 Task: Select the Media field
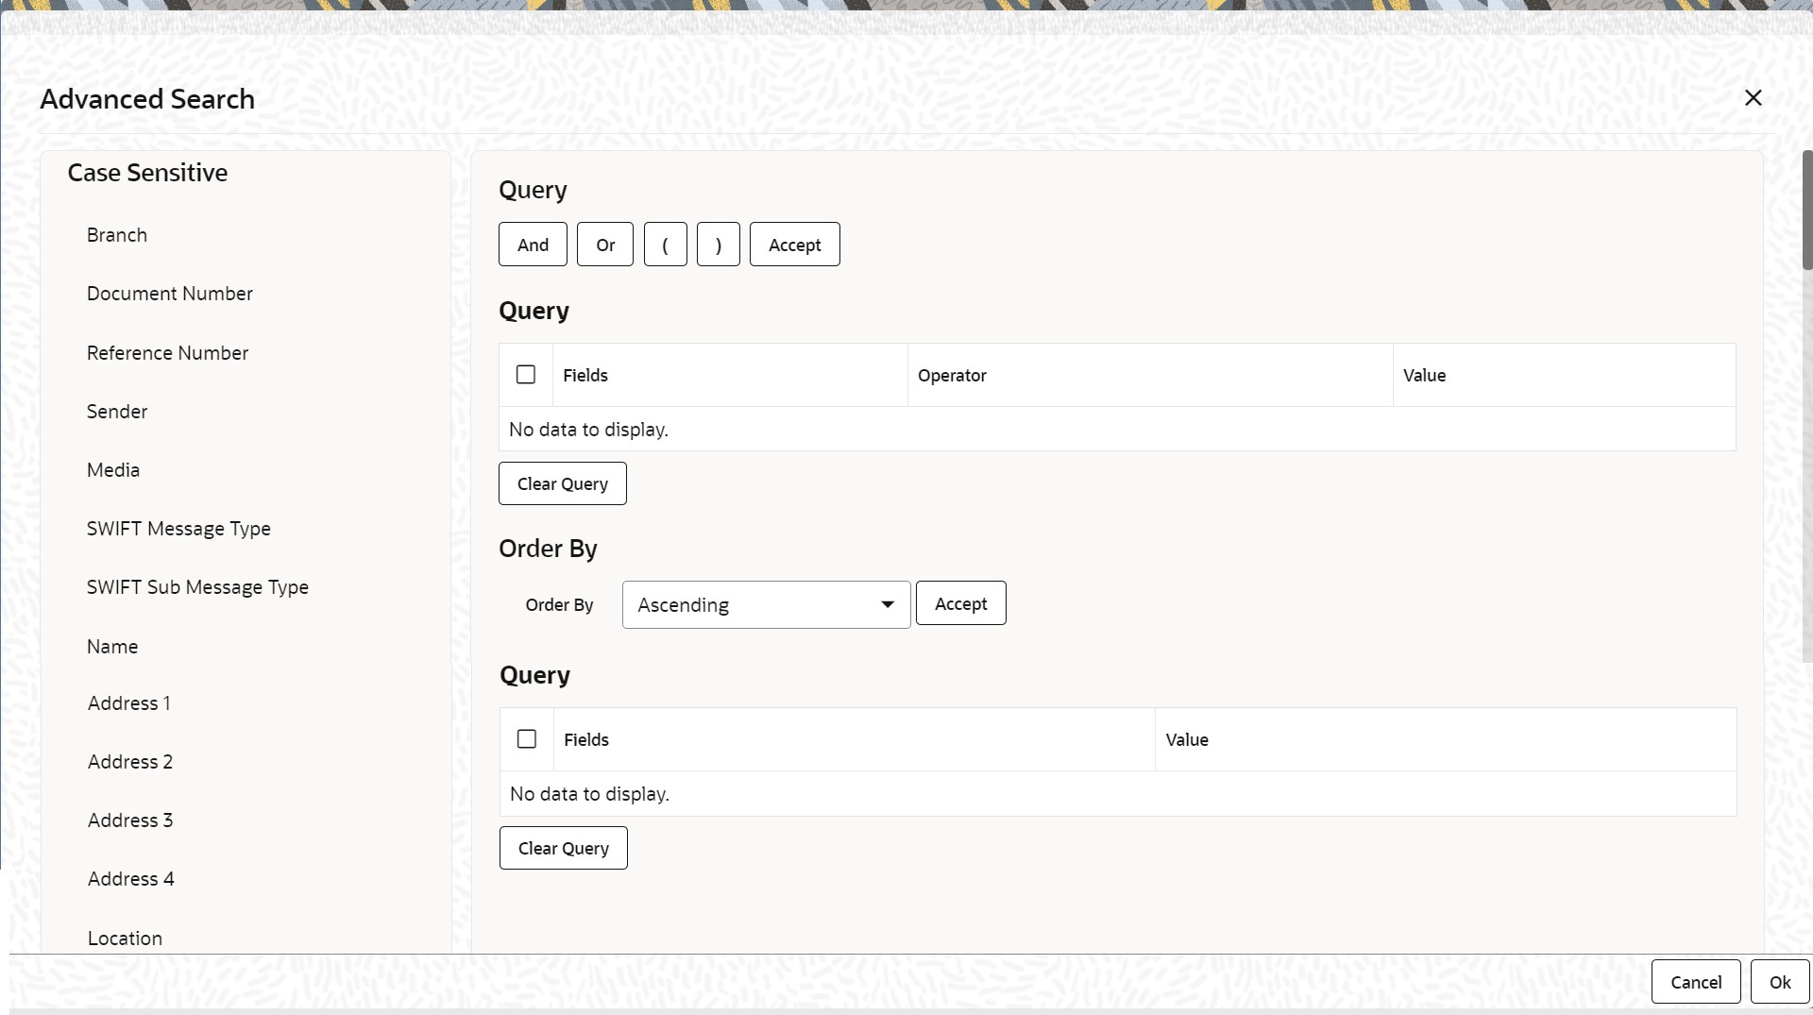point(113,470)
